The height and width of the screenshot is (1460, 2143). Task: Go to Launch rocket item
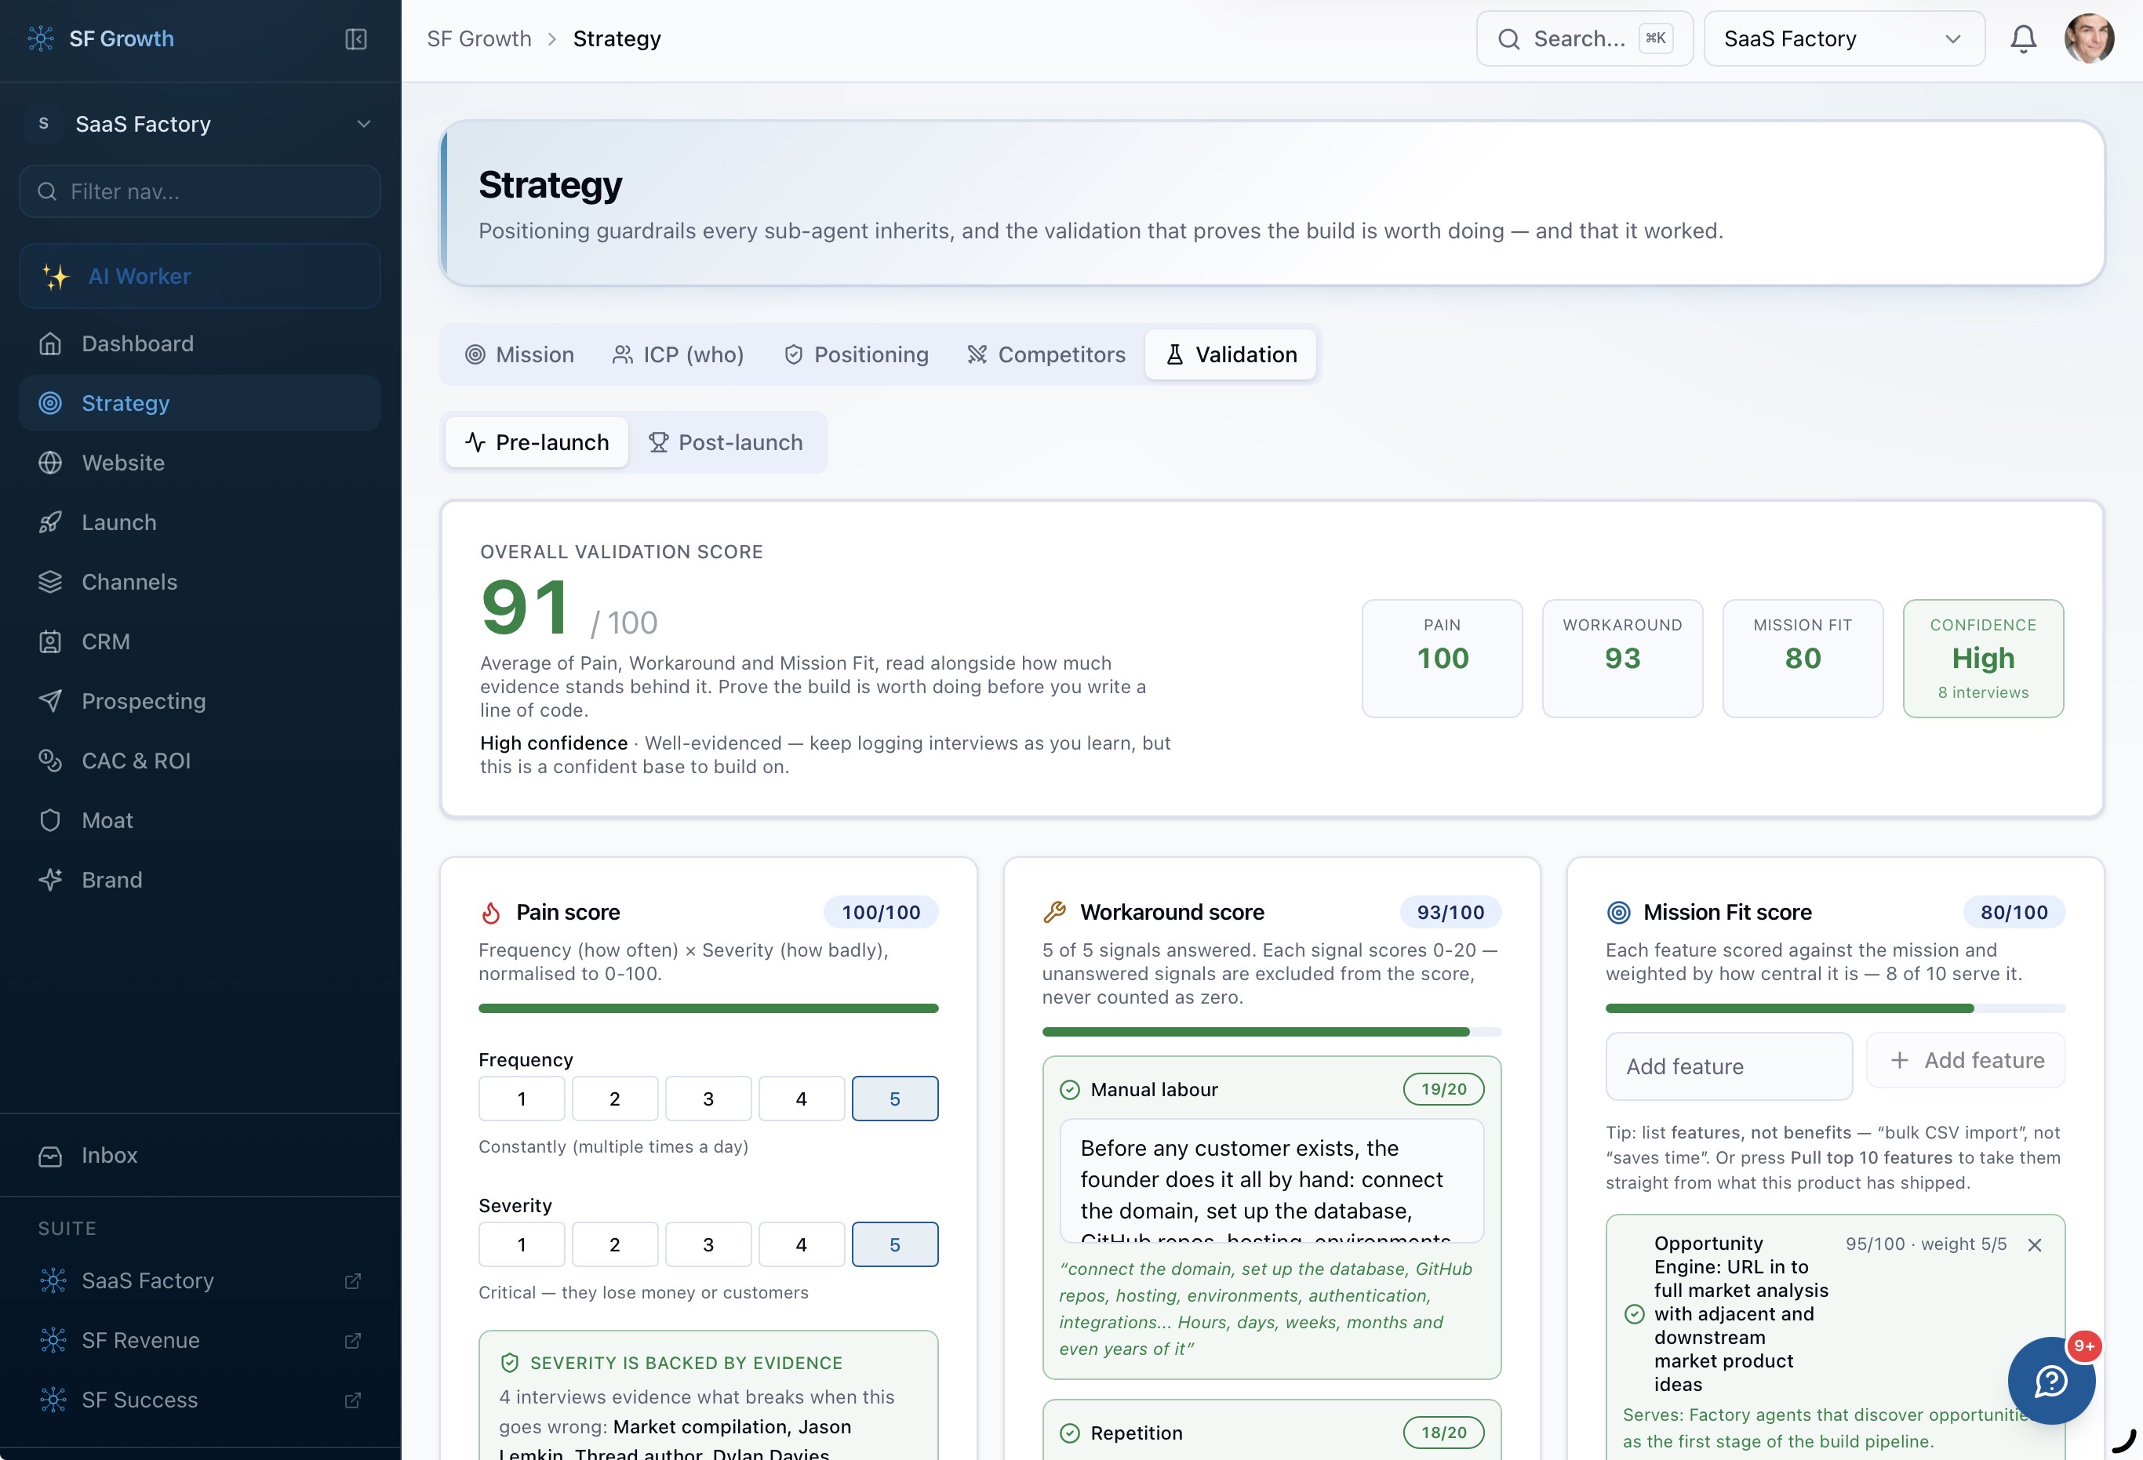[x=199, y=523]
